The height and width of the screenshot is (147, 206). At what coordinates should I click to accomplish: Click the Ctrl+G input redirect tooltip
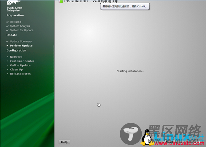(125, 6)
